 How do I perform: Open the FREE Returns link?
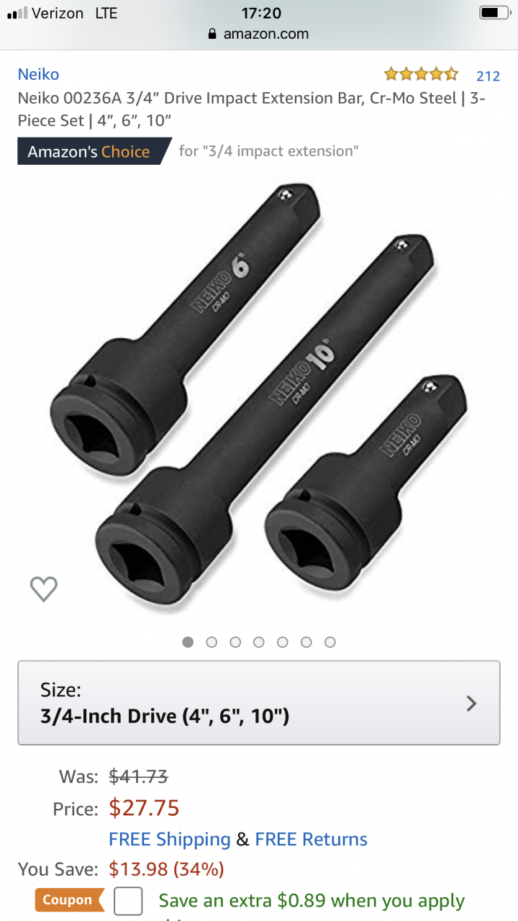pos(312,839)
